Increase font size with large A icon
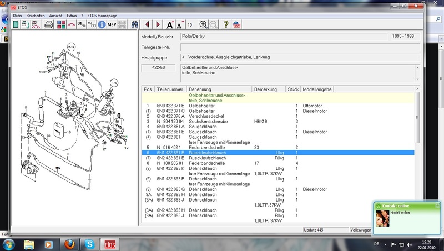This screenshot has width=444, height=251. 170,25
